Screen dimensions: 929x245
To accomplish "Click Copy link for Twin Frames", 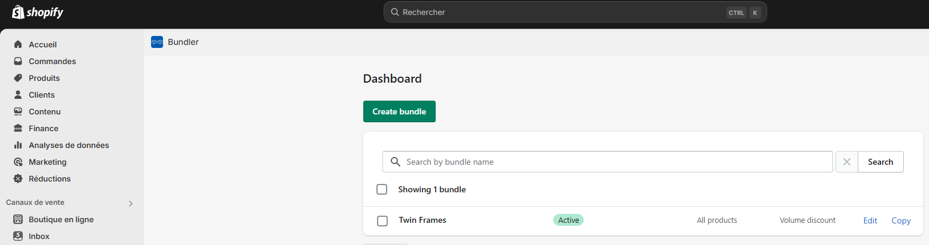I will pos(901,220).
